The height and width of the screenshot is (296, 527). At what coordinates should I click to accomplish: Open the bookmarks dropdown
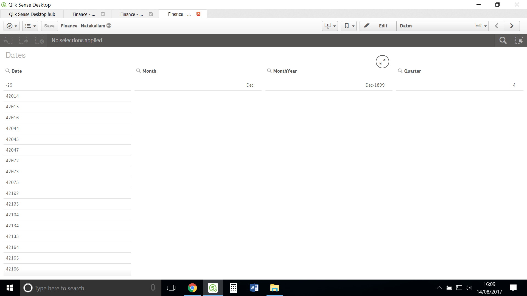[x=349, y=26]
